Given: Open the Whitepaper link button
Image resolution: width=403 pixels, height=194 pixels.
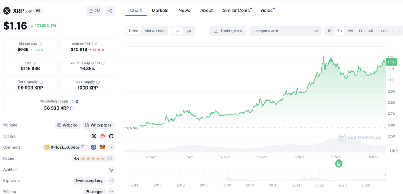Looking at the screenshot, I should coord(98,125).
